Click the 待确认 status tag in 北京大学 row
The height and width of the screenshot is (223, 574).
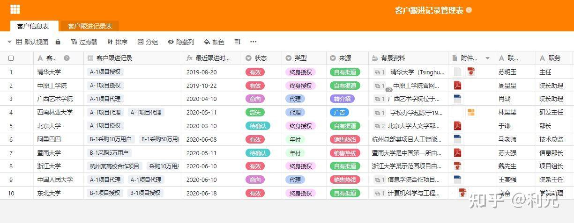pos(258,126)
